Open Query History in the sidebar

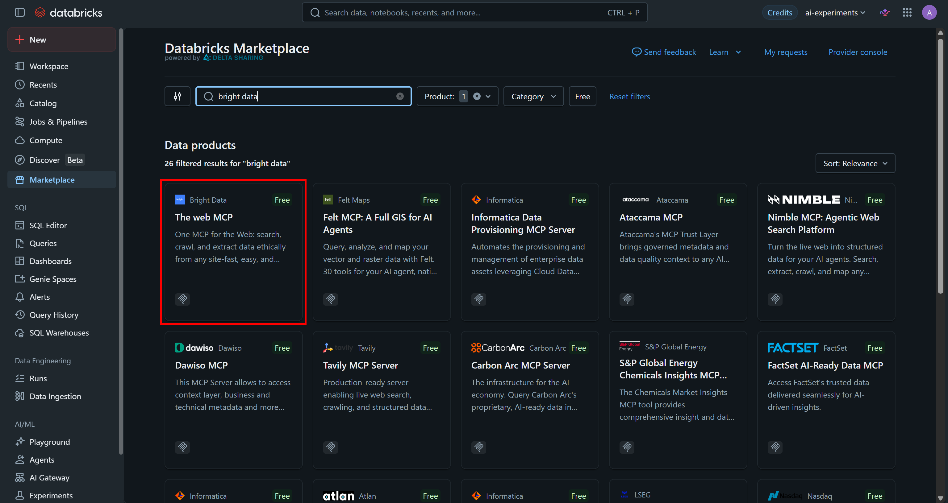point(61,315)
